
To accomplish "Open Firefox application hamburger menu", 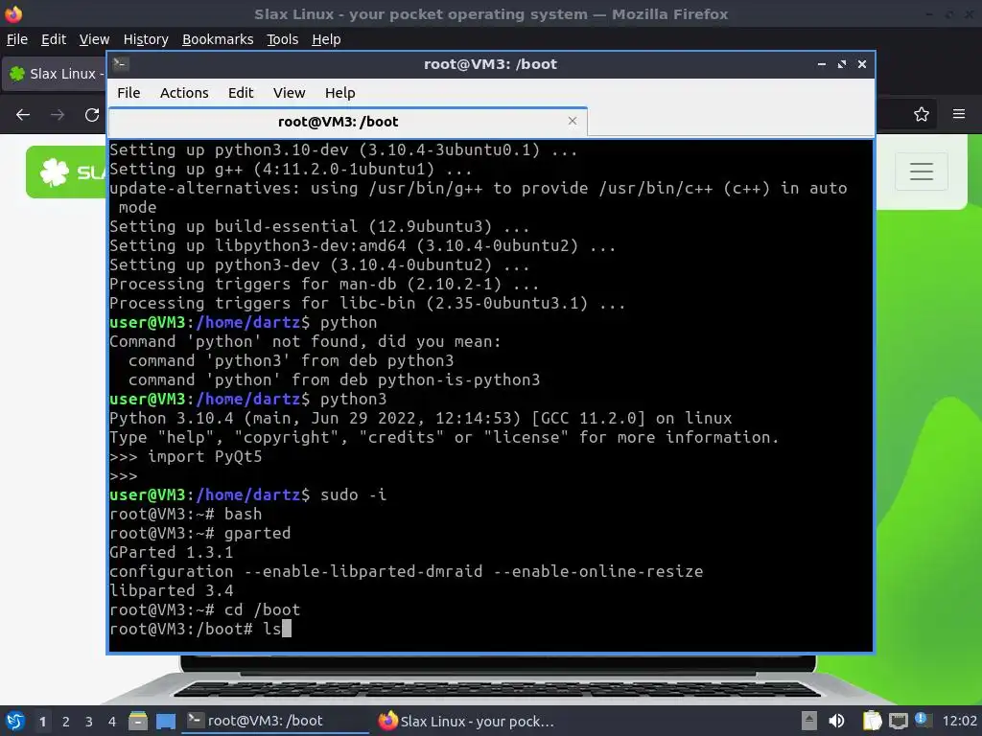I will [x=958, y=114].
